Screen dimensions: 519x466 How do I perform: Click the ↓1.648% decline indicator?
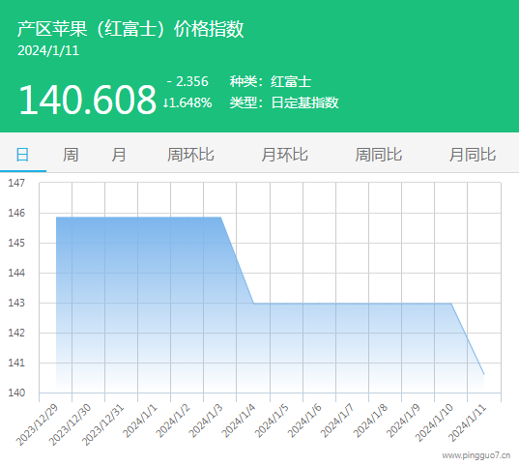187,102
